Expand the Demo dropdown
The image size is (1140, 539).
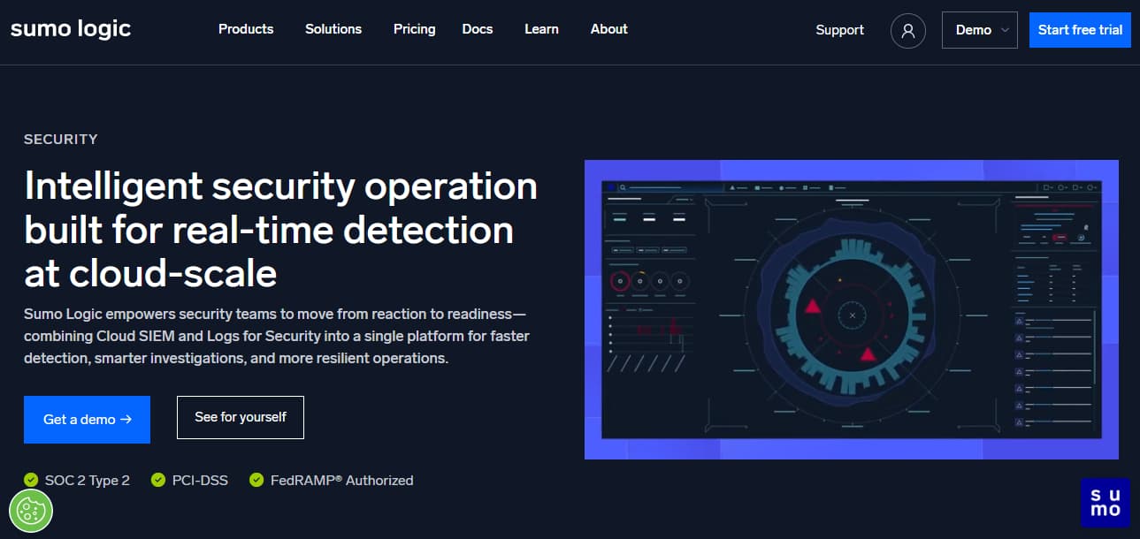[980, 30]
